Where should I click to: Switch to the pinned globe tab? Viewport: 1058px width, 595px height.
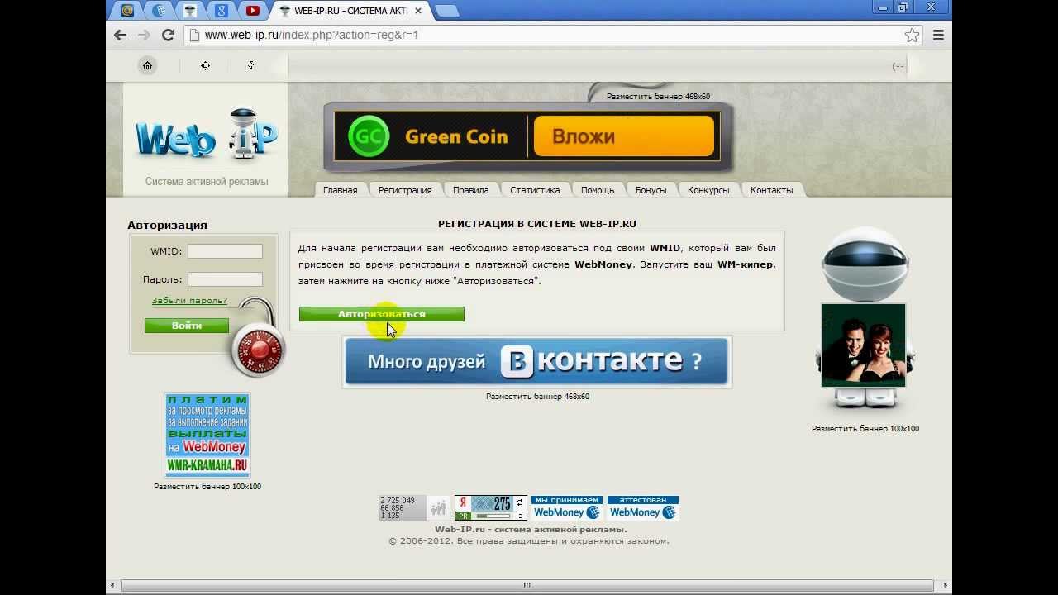tap(160, 11)
